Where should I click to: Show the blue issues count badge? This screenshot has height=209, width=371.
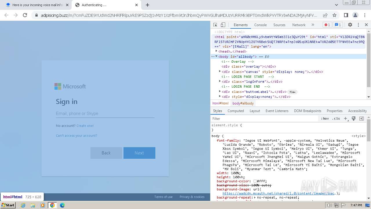click(338, 25)
